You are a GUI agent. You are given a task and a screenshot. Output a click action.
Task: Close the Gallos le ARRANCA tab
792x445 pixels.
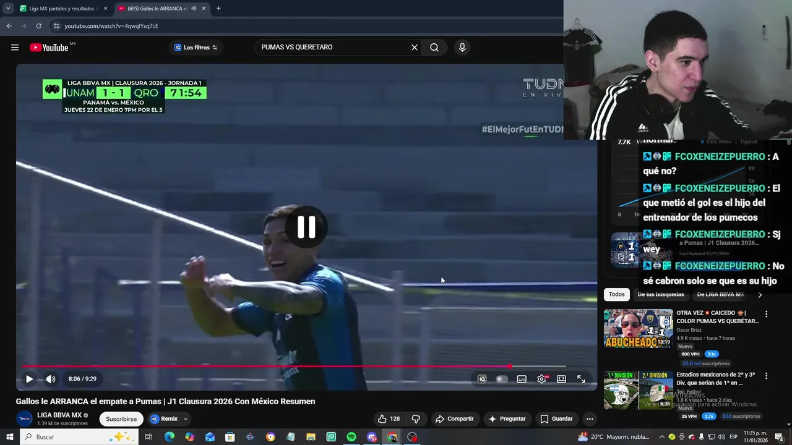point(204,9)
